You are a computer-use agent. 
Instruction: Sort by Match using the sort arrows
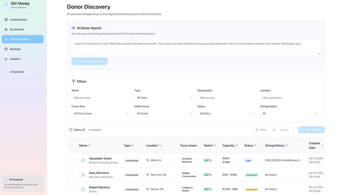215,145
